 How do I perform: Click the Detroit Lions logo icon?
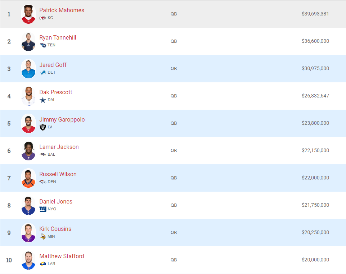point(43,73)
